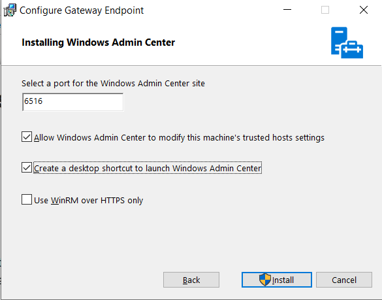Click the 'Use WinRM over HTTPS only' label

(x=88, y=201)
